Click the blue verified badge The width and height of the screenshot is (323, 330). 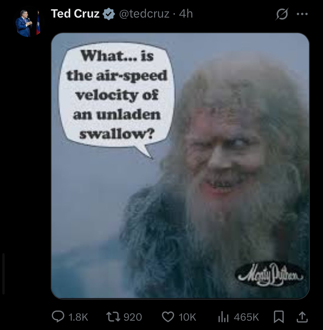108,14
